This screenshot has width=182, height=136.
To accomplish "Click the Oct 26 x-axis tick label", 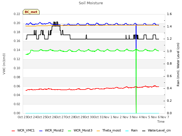I will tap(51, 117).
